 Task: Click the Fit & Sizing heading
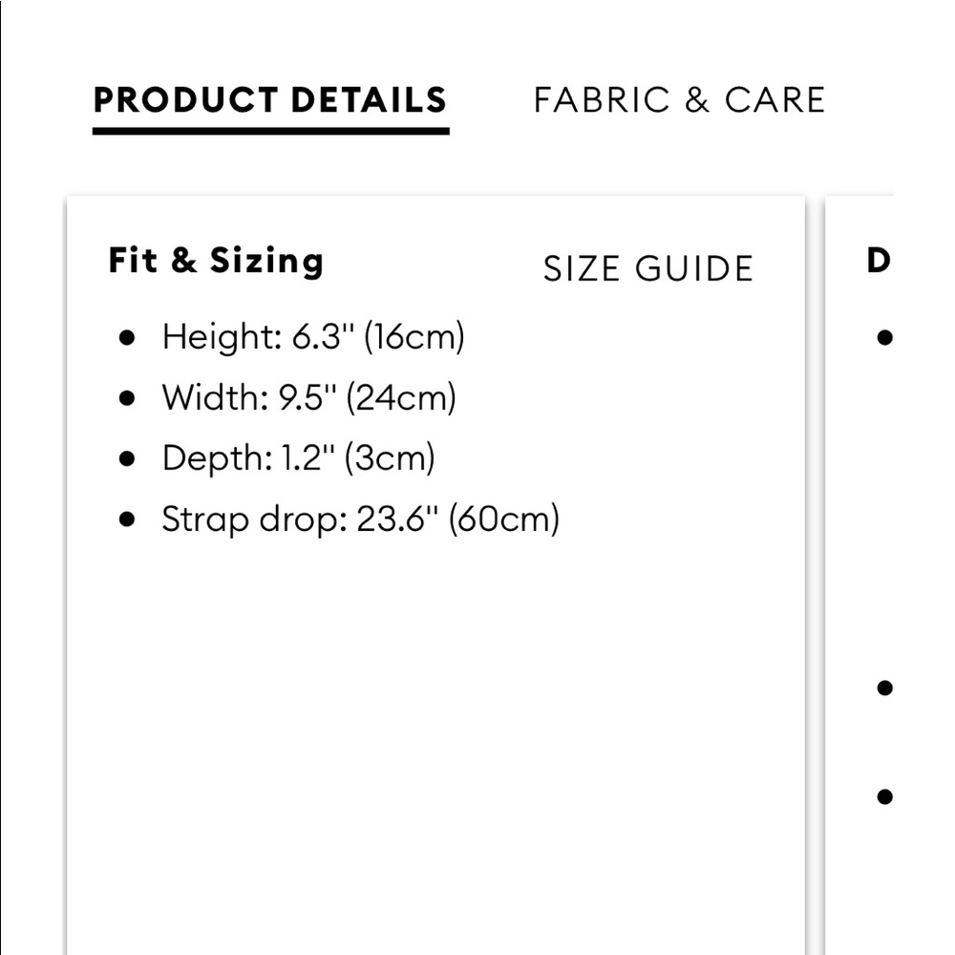coord(216,261)
